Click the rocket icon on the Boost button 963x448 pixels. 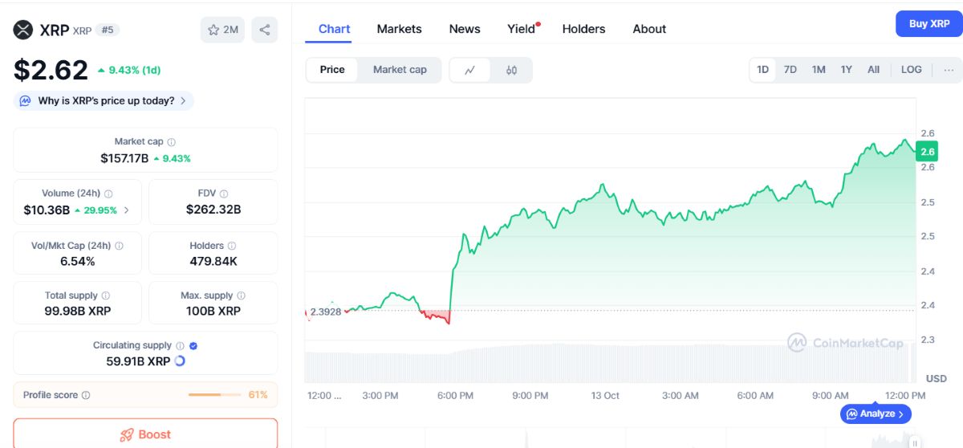pyautogui.click(x=127, y=434)
